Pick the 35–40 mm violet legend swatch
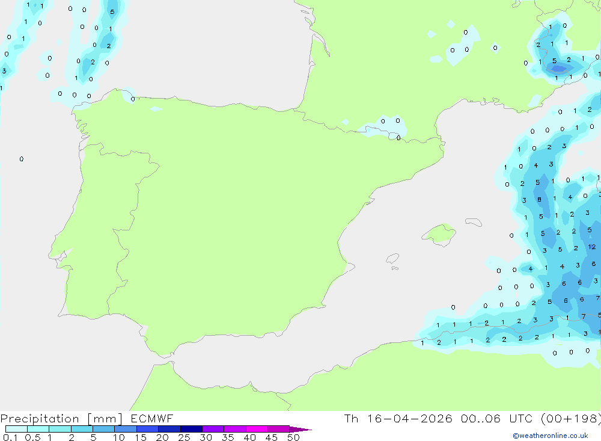Viewport: 601px width, 441px height. point(234,429)
